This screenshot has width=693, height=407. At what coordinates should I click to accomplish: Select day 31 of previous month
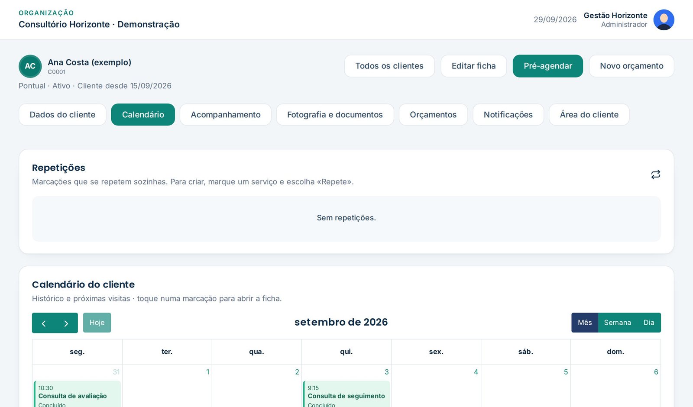click(x=116, y=372)
